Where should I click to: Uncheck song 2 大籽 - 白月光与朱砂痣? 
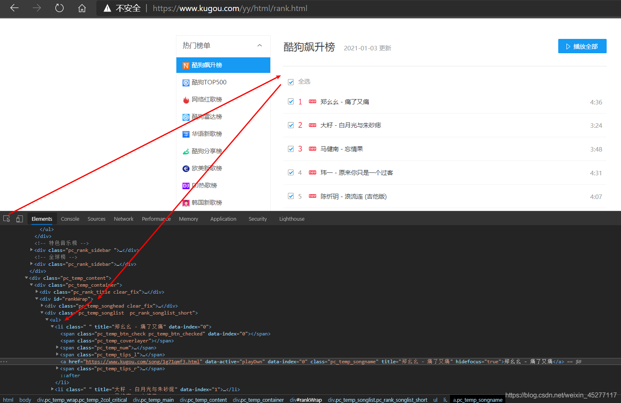[291, 125]
